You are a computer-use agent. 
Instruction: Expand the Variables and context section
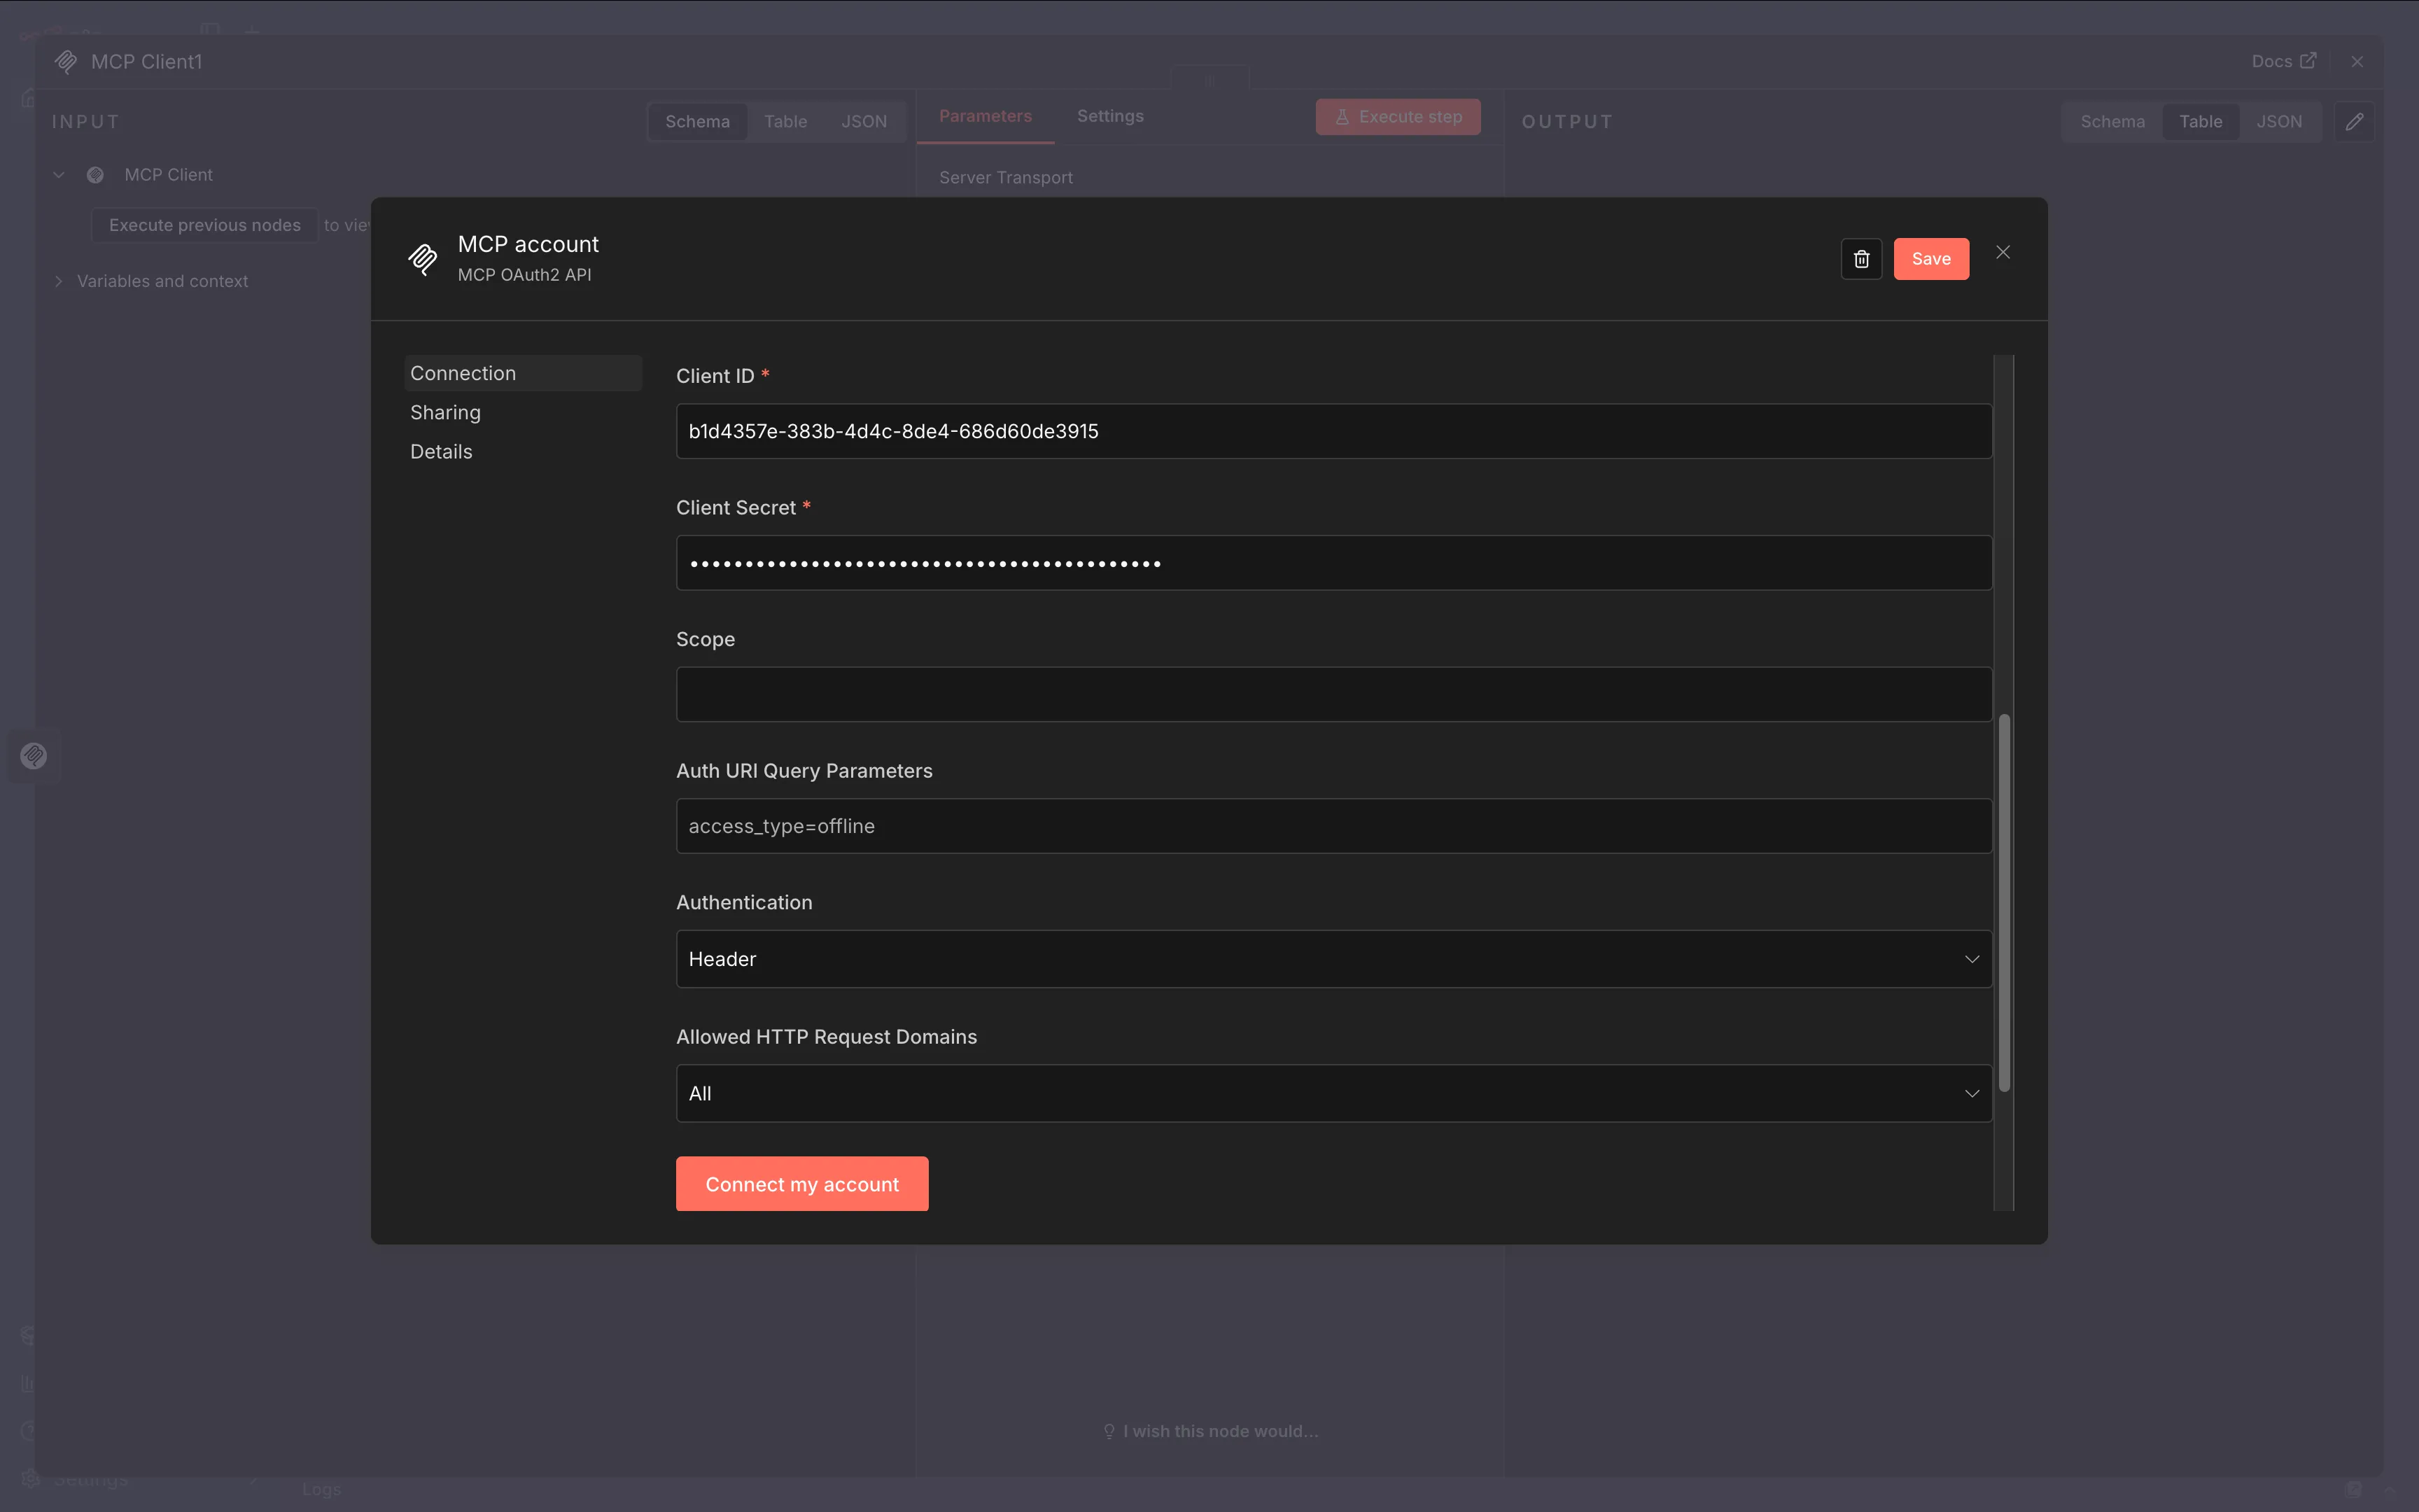58,281
